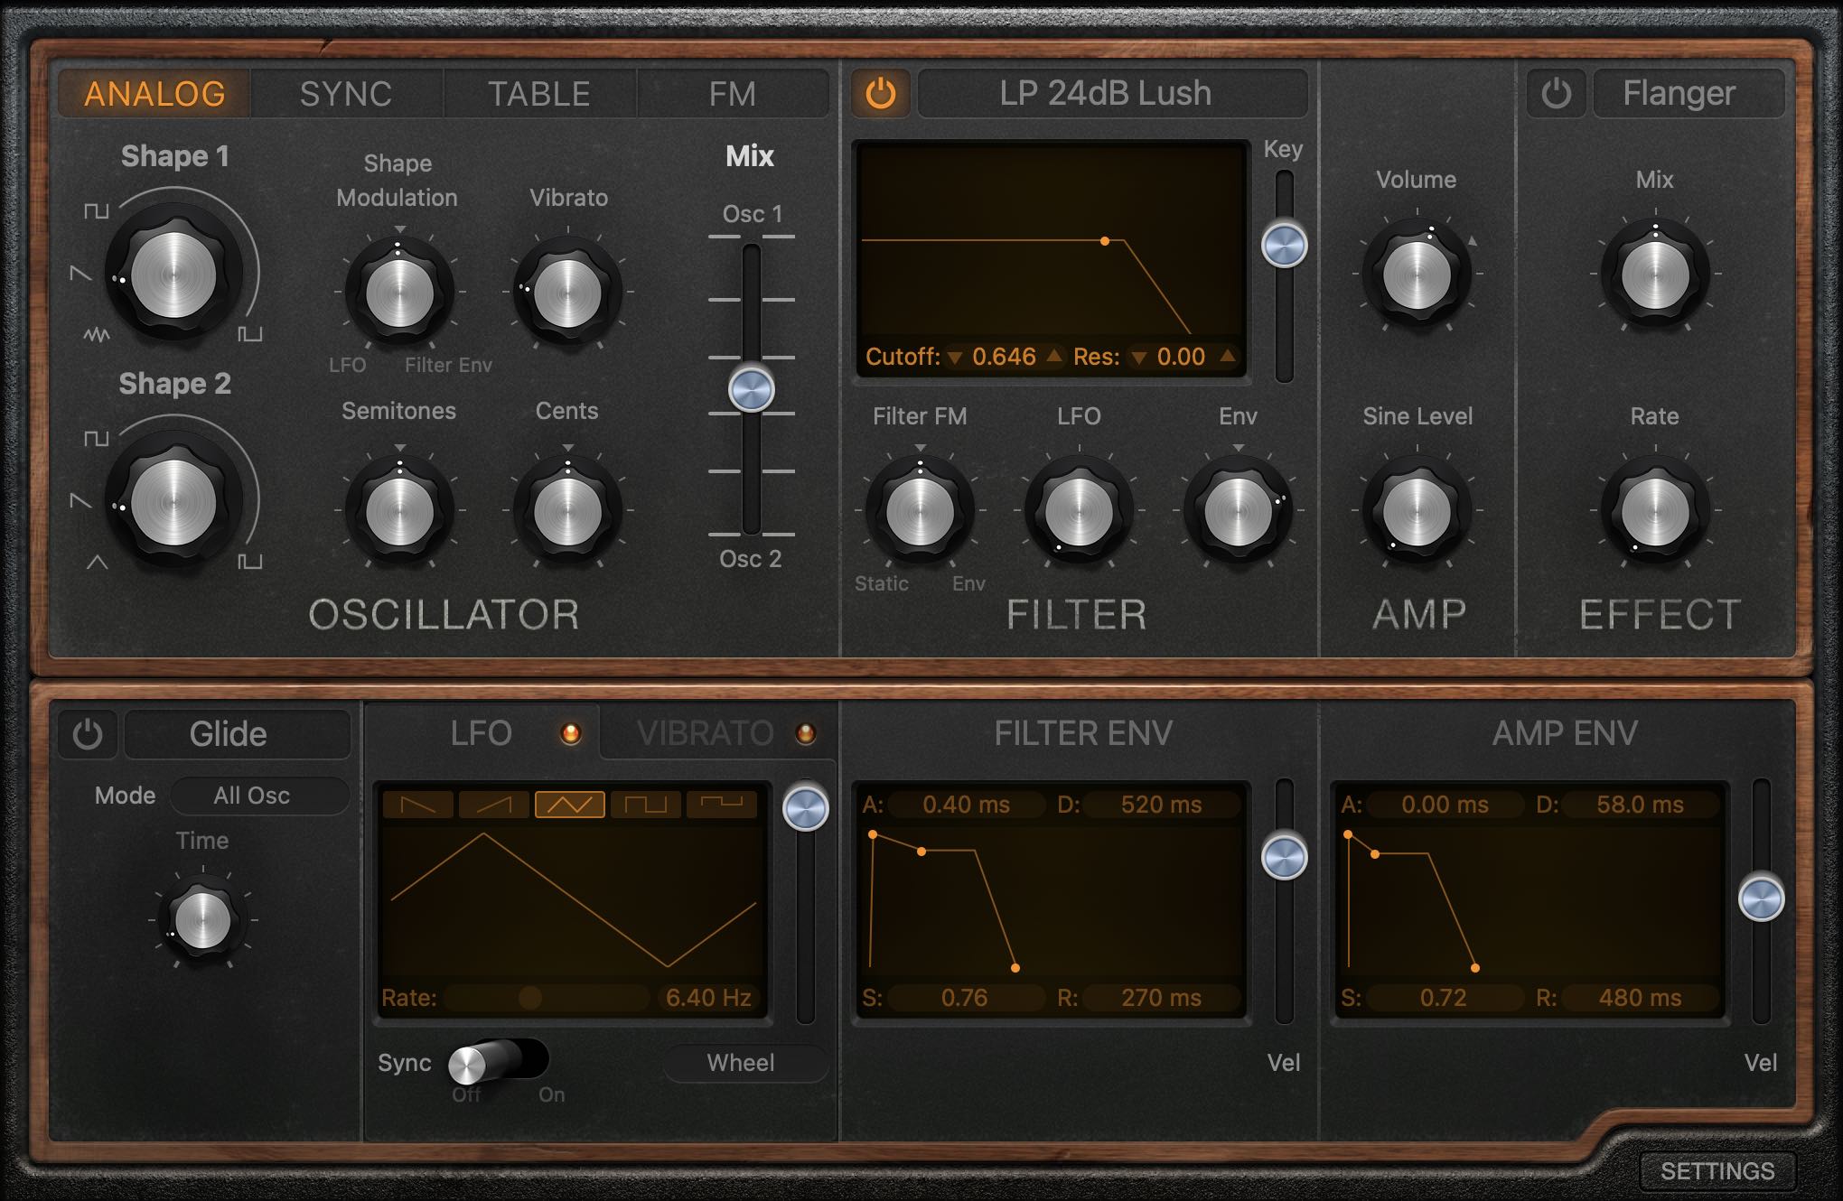The width and height of the screenshot is (1843, 1201).
Task: Click the resonance decrease arrow
Action: point(1139,358)
